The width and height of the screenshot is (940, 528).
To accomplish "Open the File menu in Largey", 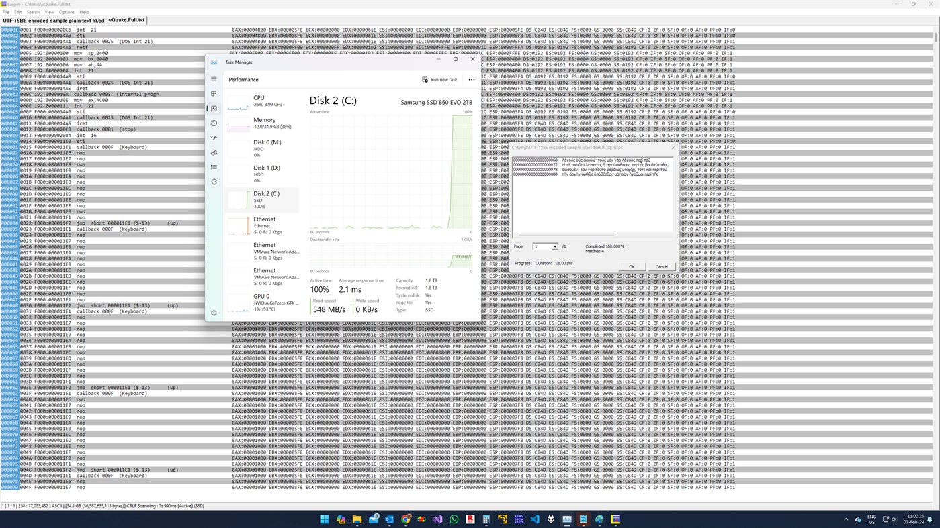I will coord(6,12).
